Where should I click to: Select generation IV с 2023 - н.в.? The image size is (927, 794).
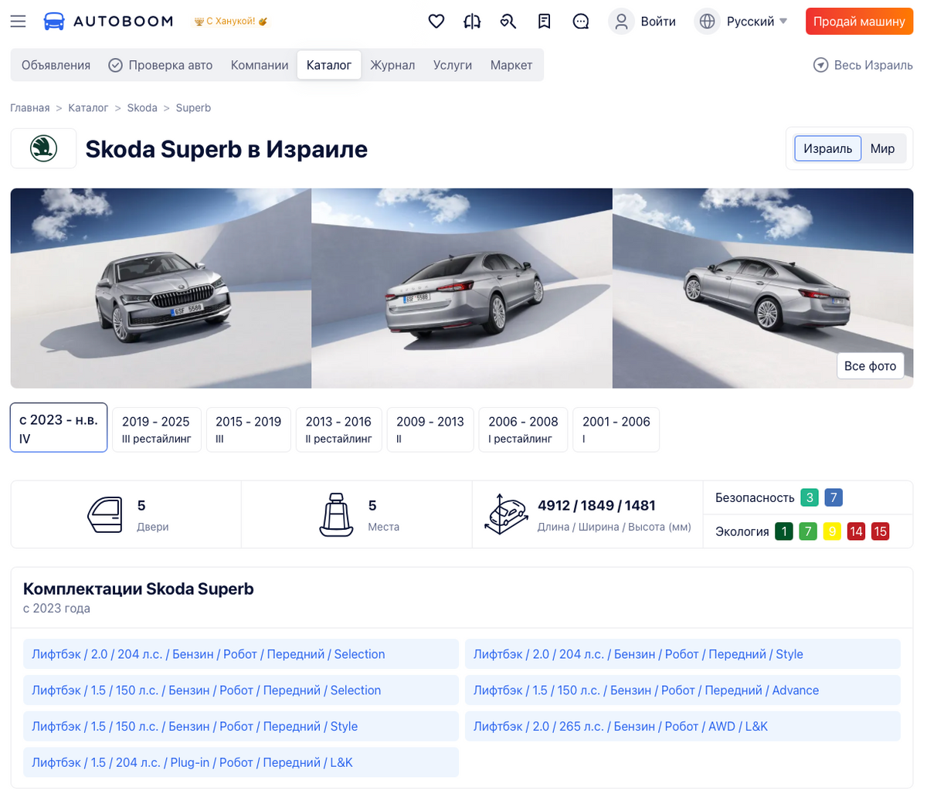[59, 427]
